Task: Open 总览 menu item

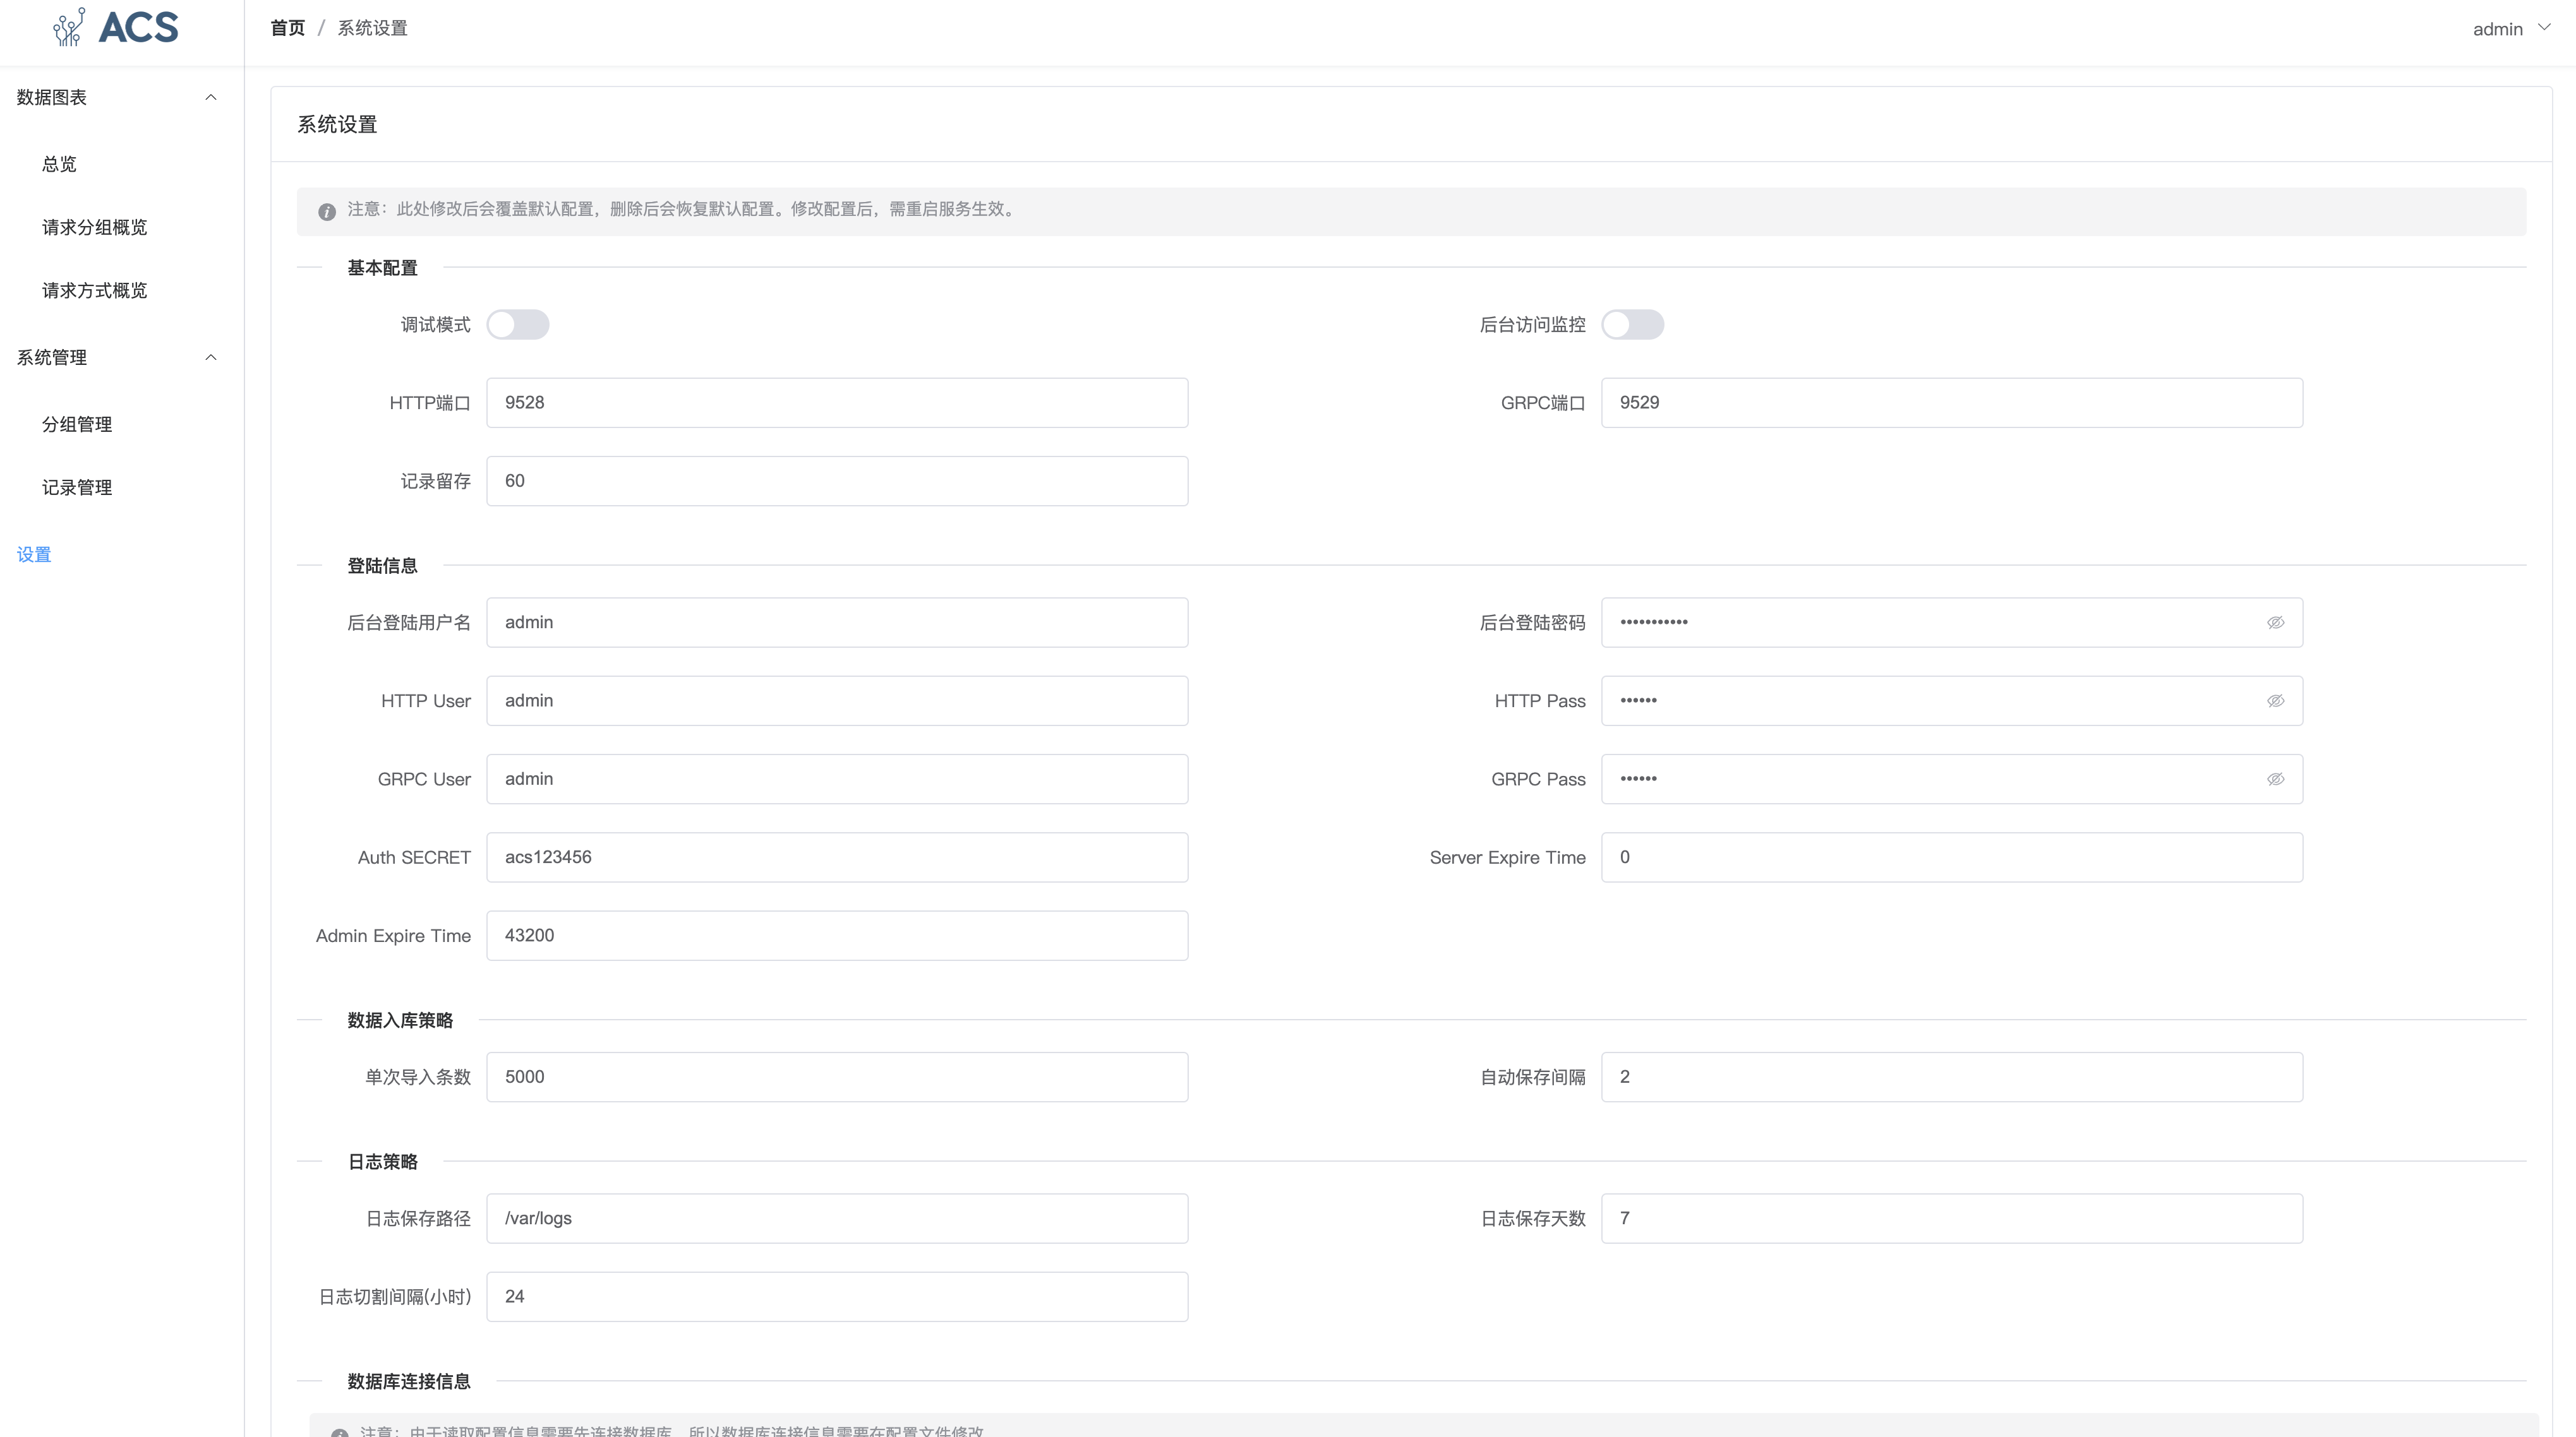Action: [59, 164]
